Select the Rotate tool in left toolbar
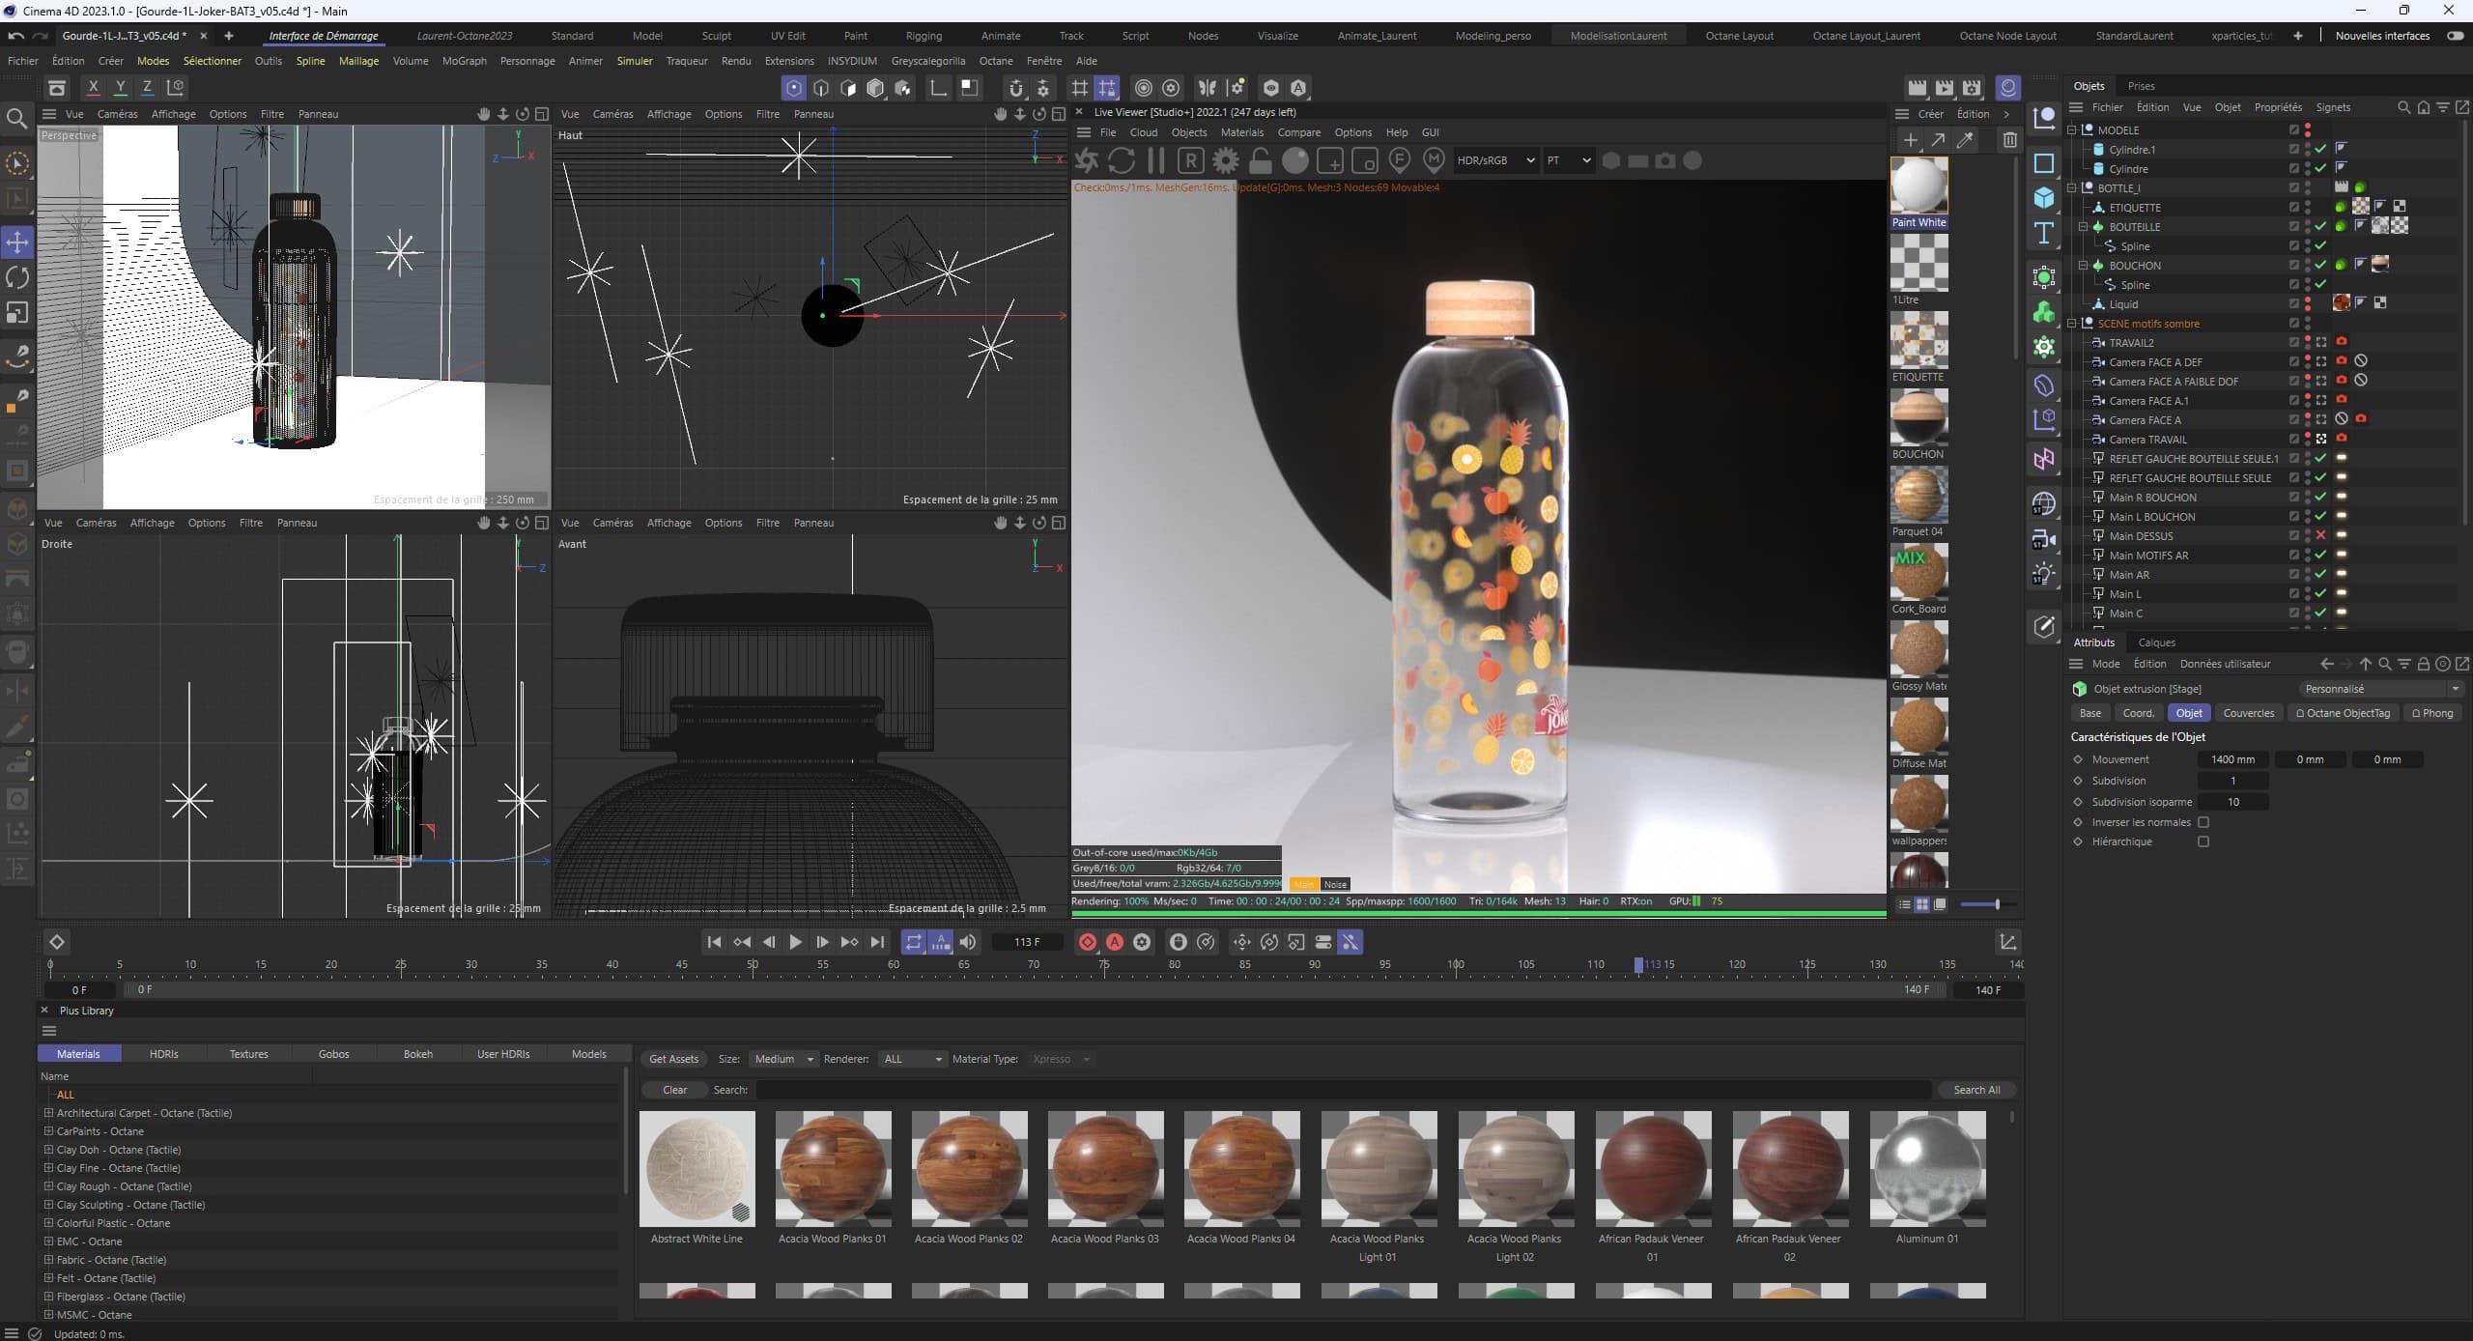The height and width of the screenshot is (1341, 2473). (17, 277)
